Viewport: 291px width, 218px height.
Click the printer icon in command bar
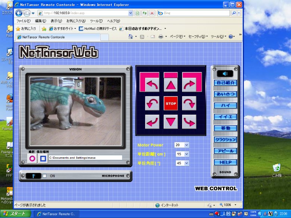pyautogui.click(x=161, y=37)
